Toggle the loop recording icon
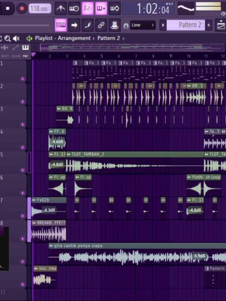This screenshot has height=301, width=226. pos(114,8)
